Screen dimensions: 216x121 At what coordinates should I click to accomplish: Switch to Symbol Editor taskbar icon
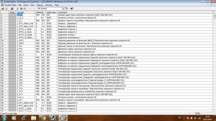click(63, 118)
